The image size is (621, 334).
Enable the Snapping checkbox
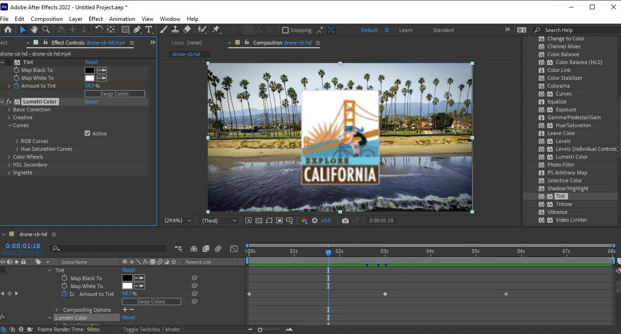point(285,30)
